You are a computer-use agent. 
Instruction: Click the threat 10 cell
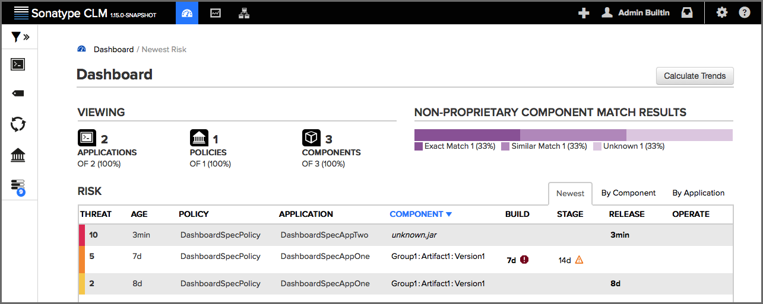tap(93, 235)
